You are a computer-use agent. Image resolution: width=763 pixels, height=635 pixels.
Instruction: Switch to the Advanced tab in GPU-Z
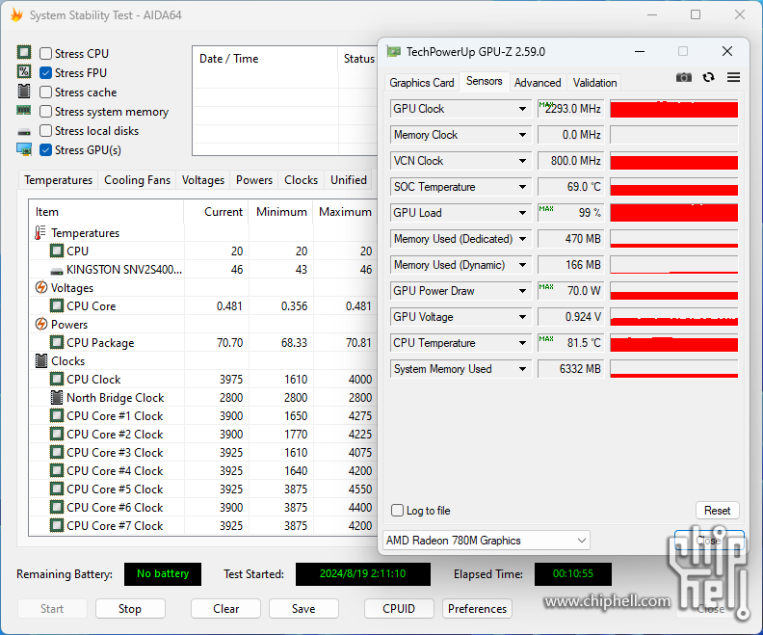[x=538, y=83]
